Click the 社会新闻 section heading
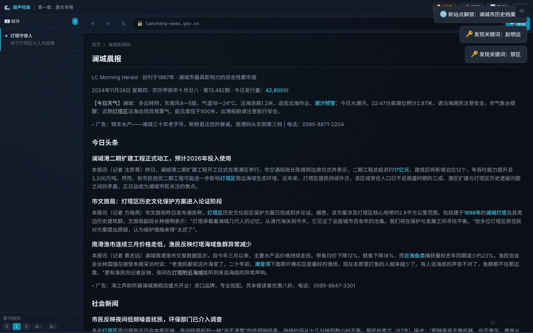533x333 pixels. [x=105, y=303]
